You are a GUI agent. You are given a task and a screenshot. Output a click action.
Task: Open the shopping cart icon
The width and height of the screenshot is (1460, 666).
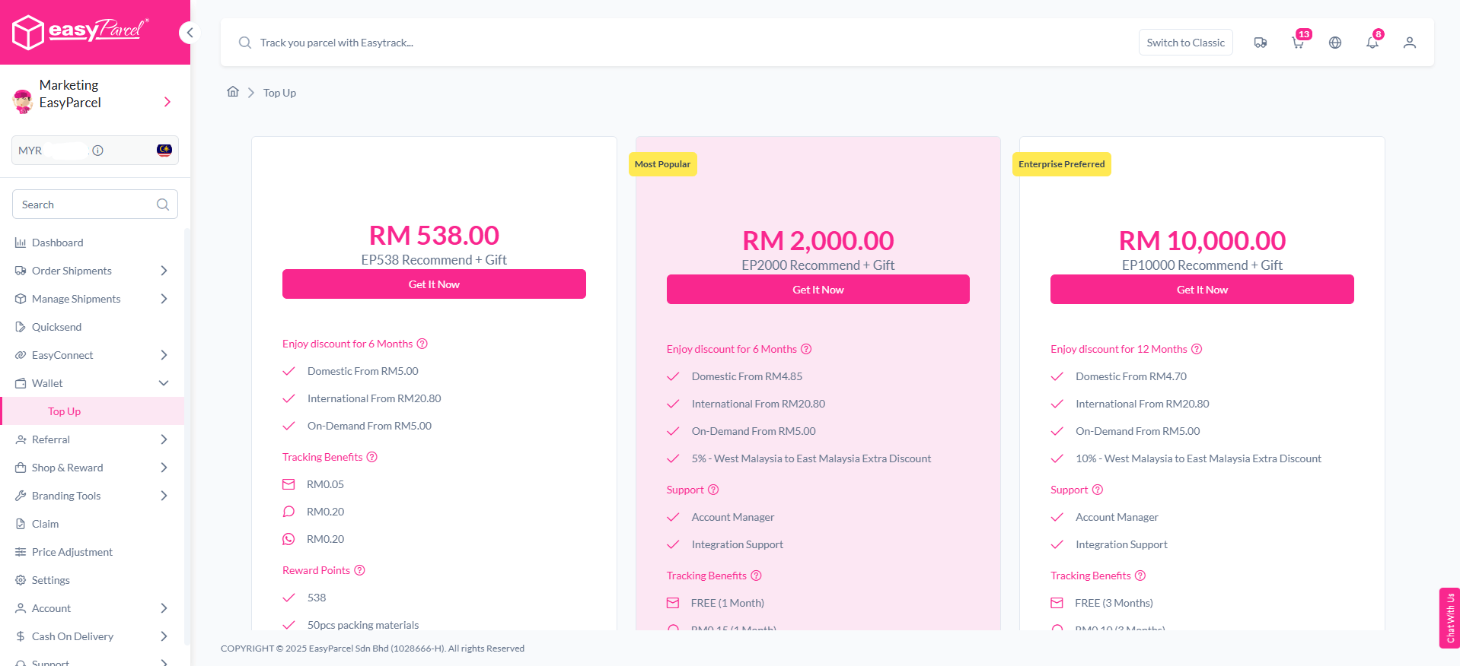(x=1298, y=43)
